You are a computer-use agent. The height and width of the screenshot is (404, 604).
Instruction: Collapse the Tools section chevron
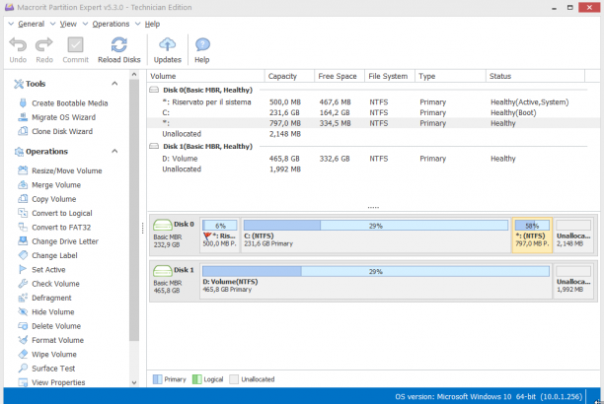[114, 84]
